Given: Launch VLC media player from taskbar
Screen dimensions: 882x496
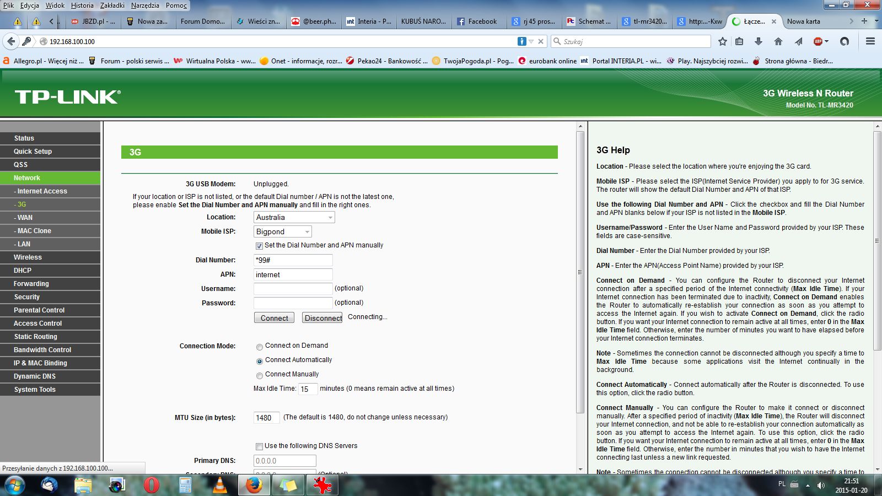Looking at the screenshot, I should click(x=219, y=485).
